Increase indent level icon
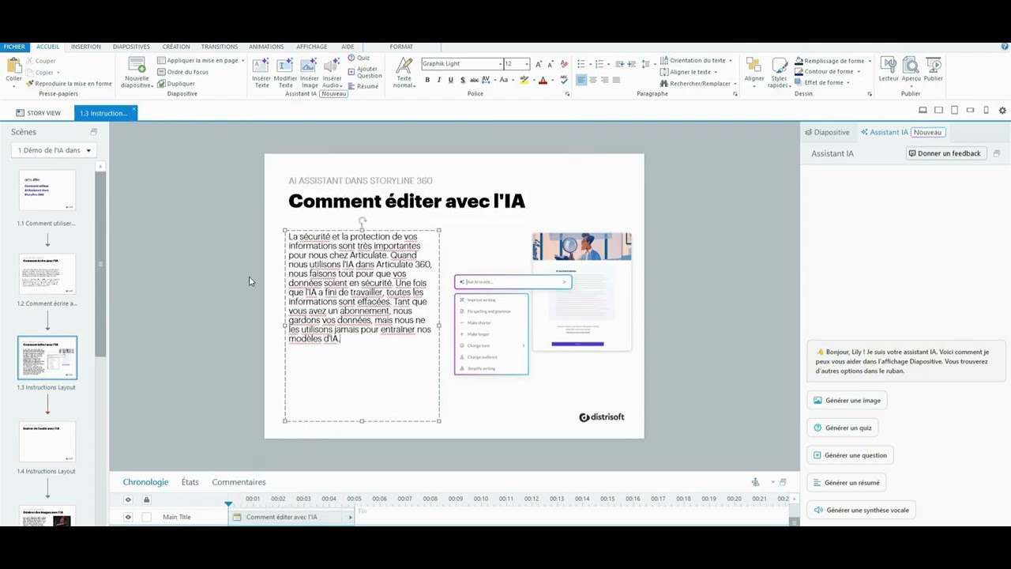Image resolution: width=1011 pixels, height=569 pixels. pos(632,64)
